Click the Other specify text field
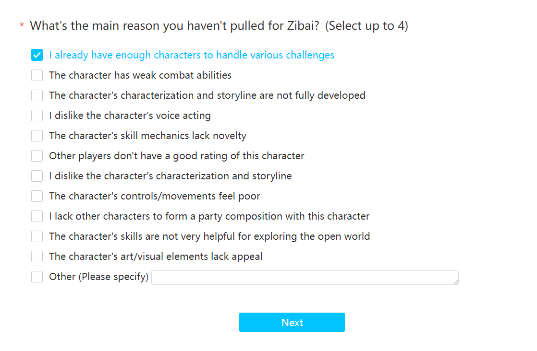The height and width of the screenshot is (351, 537). pos(305,277)
